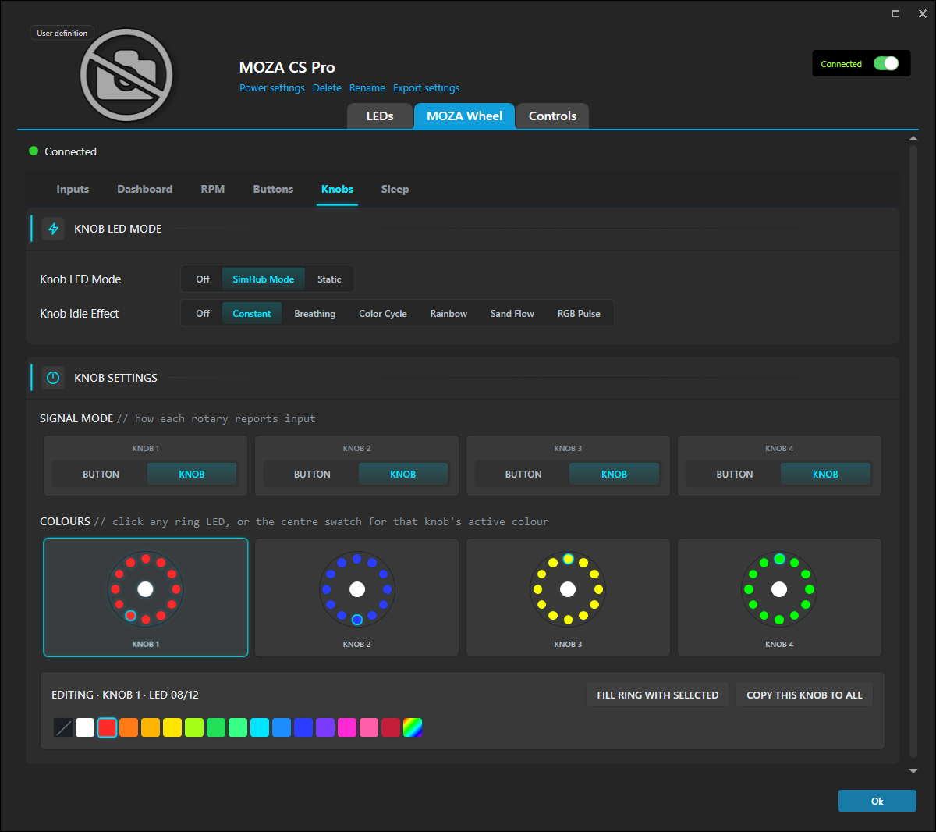Open the RPM sub-tab
Image resolution: width=936 pixels, height=832 pixels.
pyautogui.click(x=212, y=190)
